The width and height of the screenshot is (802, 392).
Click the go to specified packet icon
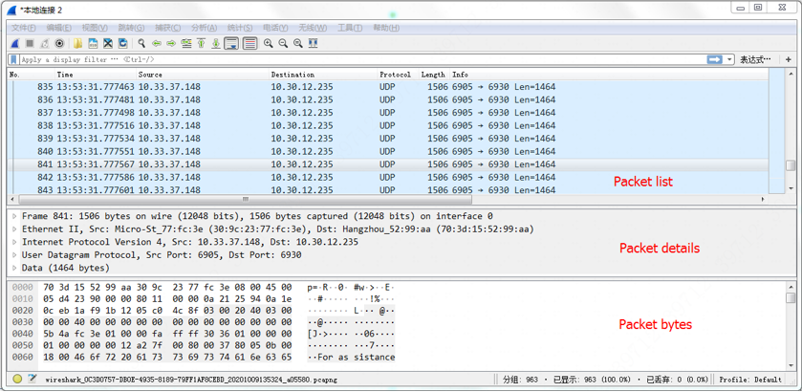click(186, 43)
